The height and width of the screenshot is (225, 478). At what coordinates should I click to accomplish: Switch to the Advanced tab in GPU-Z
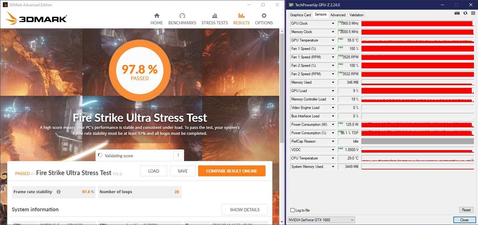pos(338,15)
